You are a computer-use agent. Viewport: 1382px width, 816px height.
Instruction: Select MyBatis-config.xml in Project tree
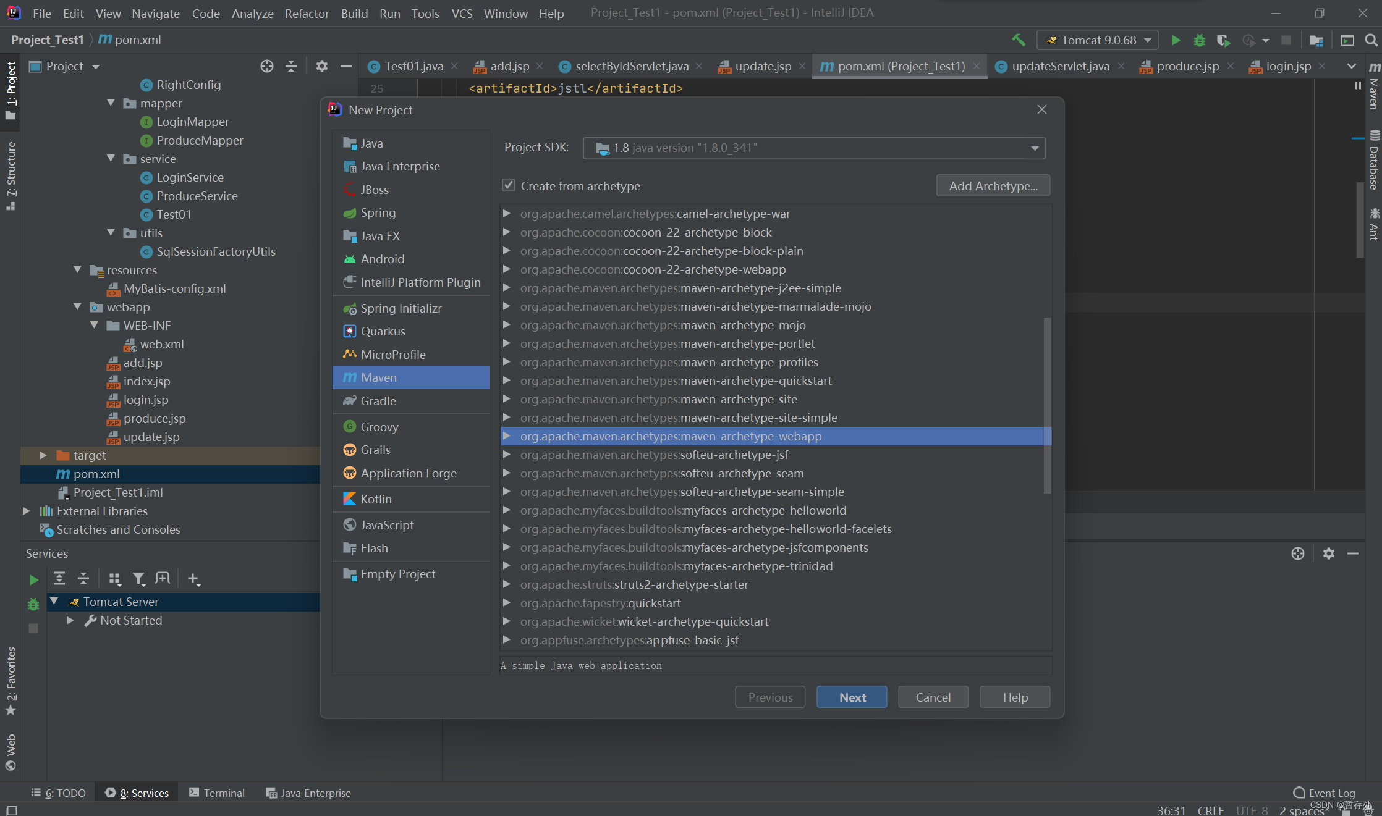coord(175,288)
